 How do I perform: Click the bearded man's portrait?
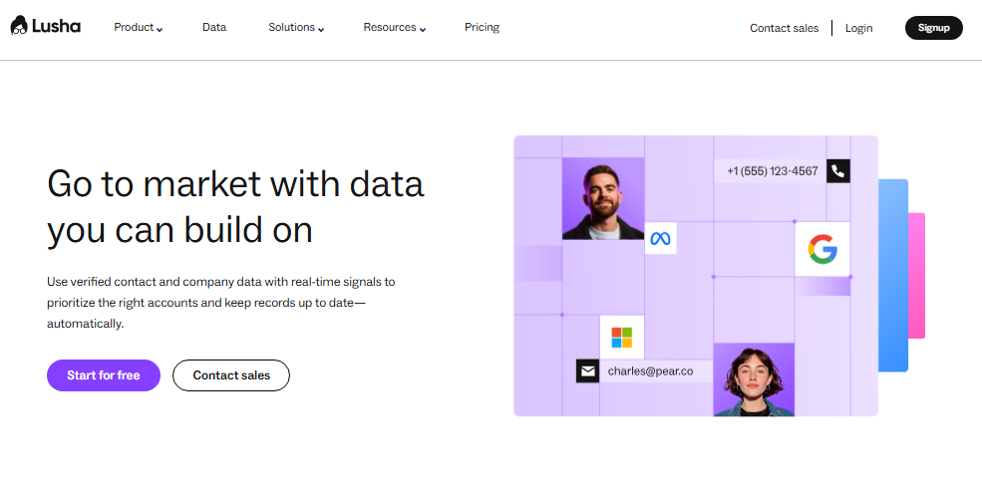point(603,198)
